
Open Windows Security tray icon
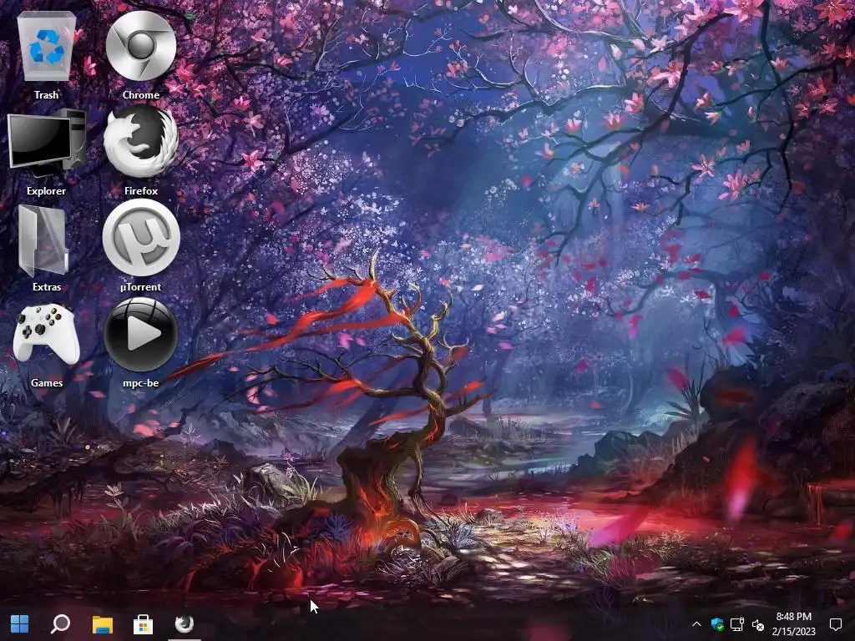717,624
